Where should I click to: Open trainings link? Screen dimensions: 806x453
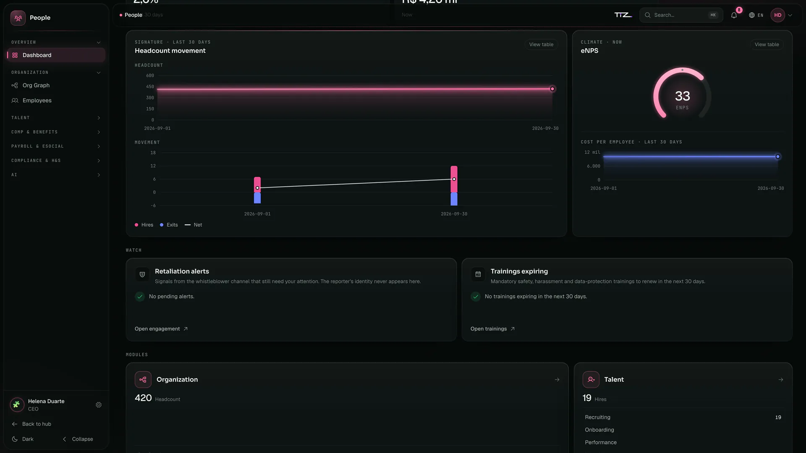(x=492, y=329)
